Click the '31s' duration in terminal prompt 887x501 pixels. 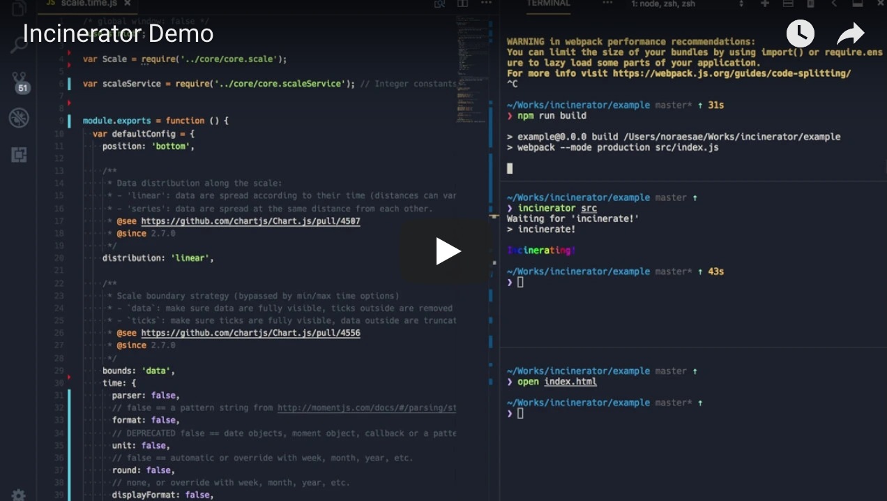tap(715, 105)
